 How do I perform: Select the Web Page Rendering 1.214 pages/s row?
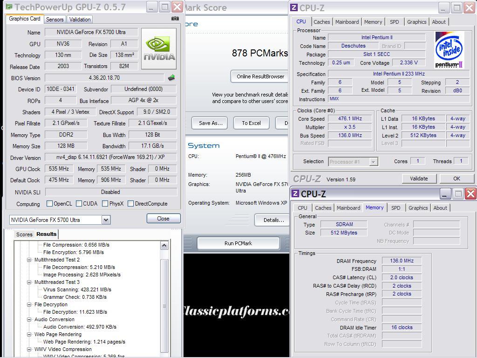coord(84,342)
